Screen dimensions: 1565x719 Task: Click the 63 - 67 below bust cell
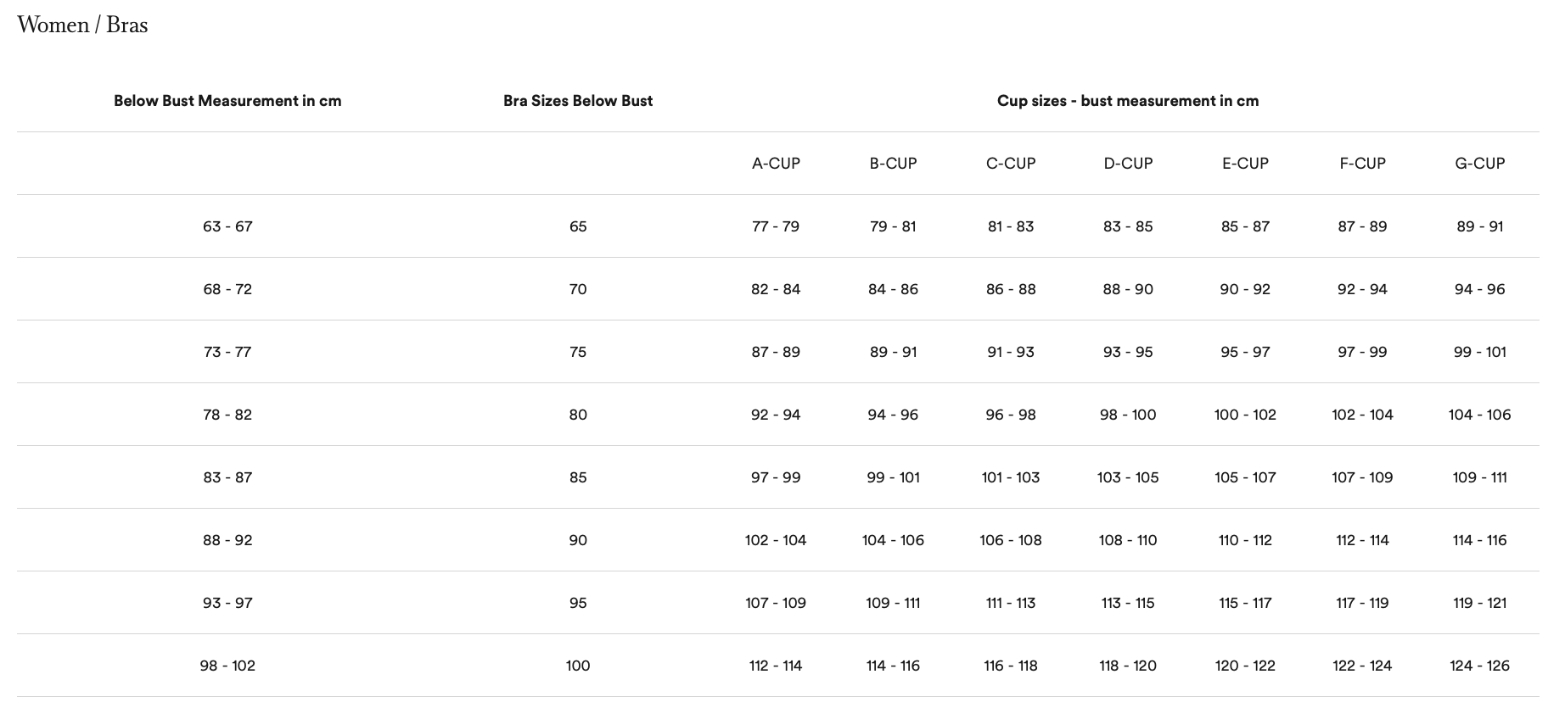[227, 226]
